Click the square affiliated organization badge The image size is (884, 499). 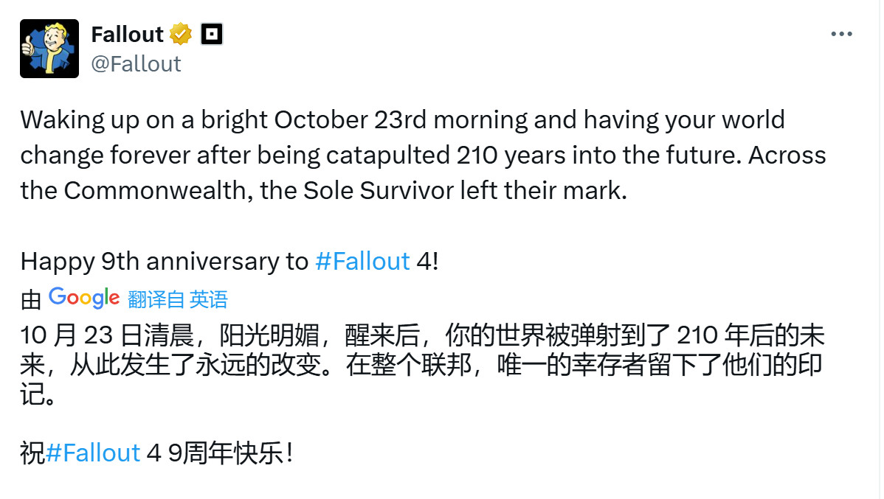pos(212,33)
